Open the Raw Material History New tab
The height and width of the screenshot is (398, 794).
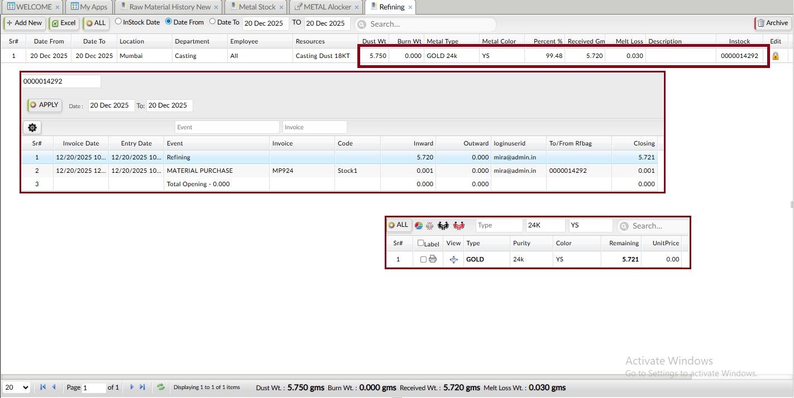point(170,7)
